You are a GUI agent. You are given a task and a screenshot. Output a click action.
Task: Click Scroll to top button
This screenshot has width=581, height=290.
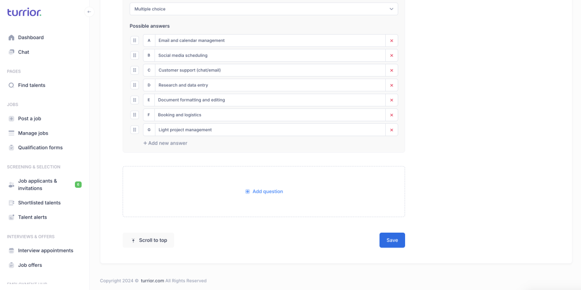[148, 240]
